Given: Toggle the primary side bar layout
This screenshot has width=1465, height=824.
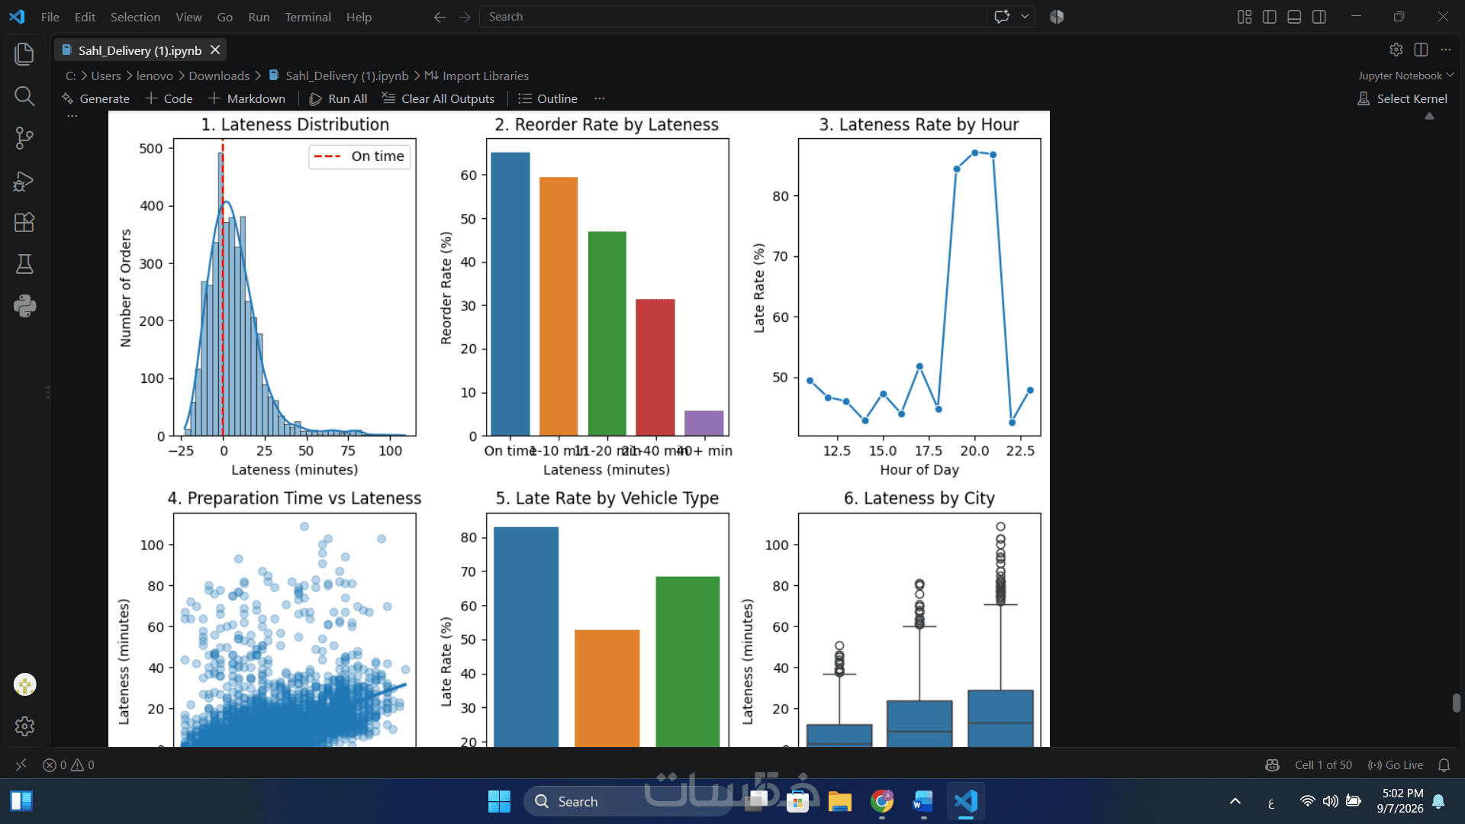Looking at the screenshot, I should pyautogui.click(x=1270, y=17).
